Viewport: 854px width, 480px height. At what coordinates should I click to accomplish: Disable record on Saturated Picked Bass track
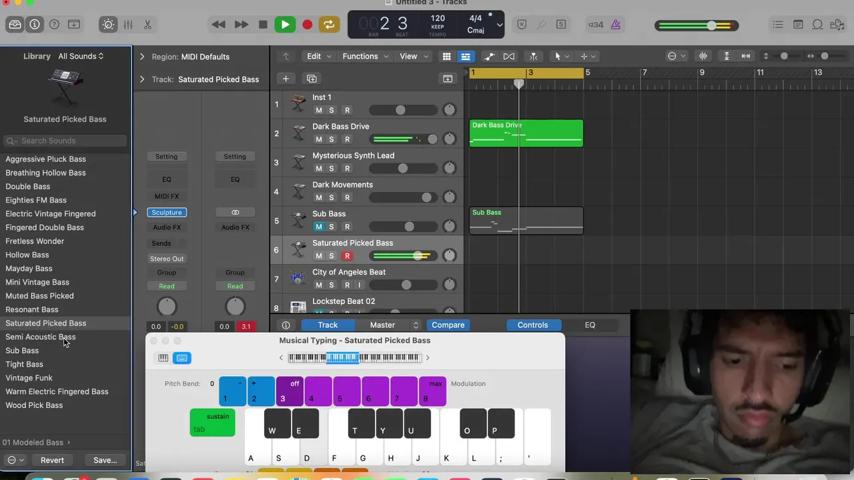pyautogui.click(x=347, y=256)
